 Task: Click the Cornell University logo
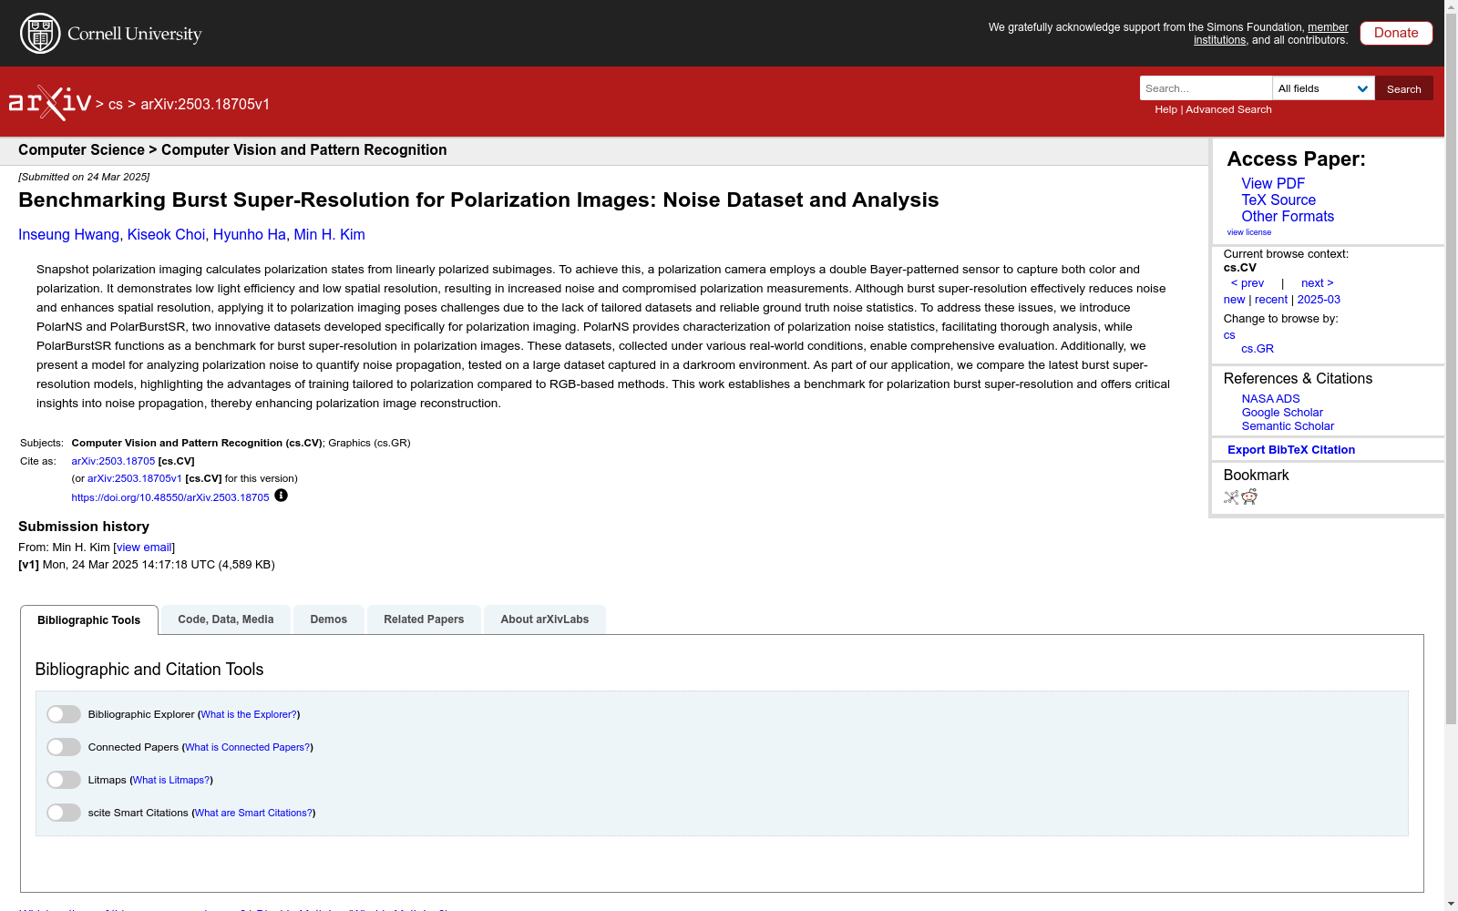coord(110,34)
